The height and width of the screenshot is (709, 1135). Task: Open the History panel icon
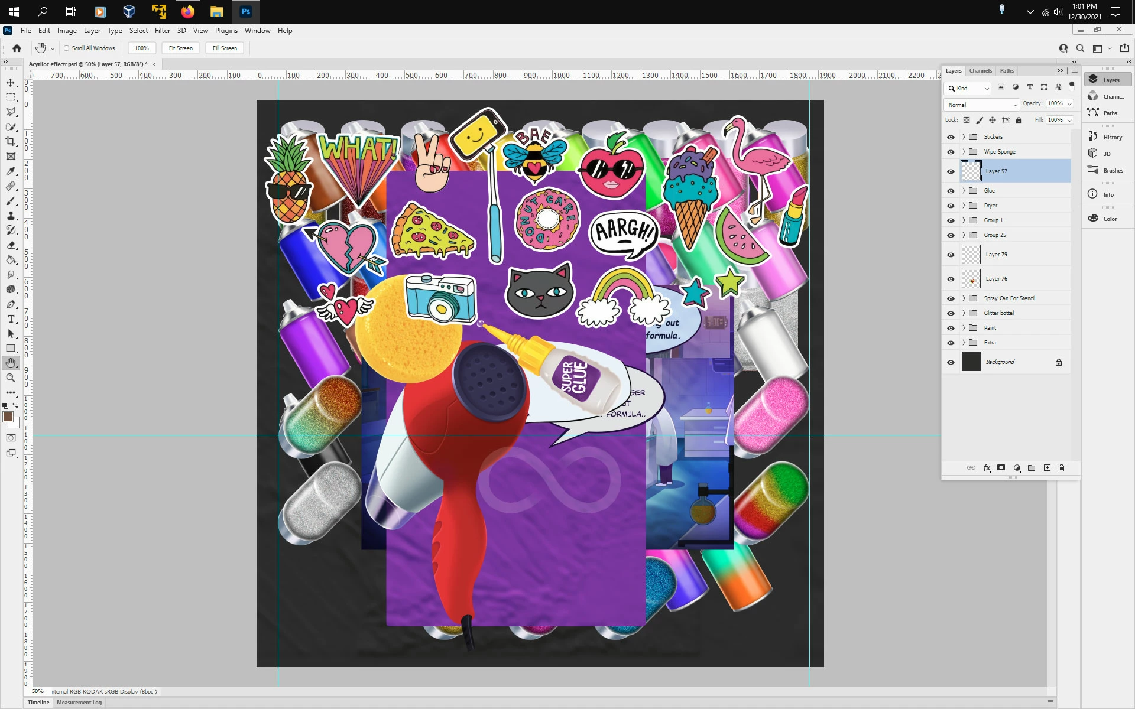coord(1093,137)
